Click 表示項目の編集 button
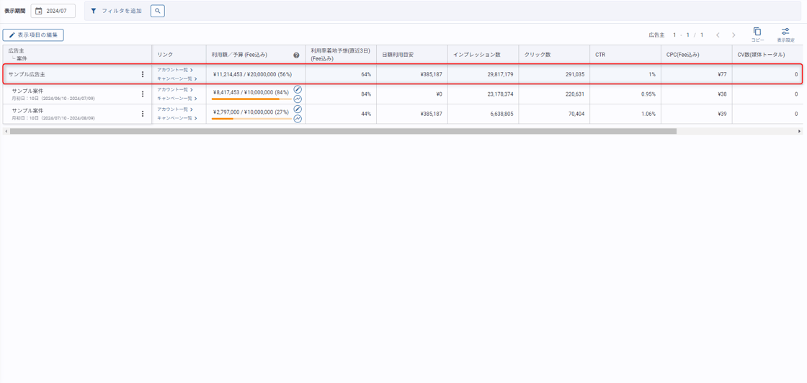This screenshot has width=807, height=383. 33,35
